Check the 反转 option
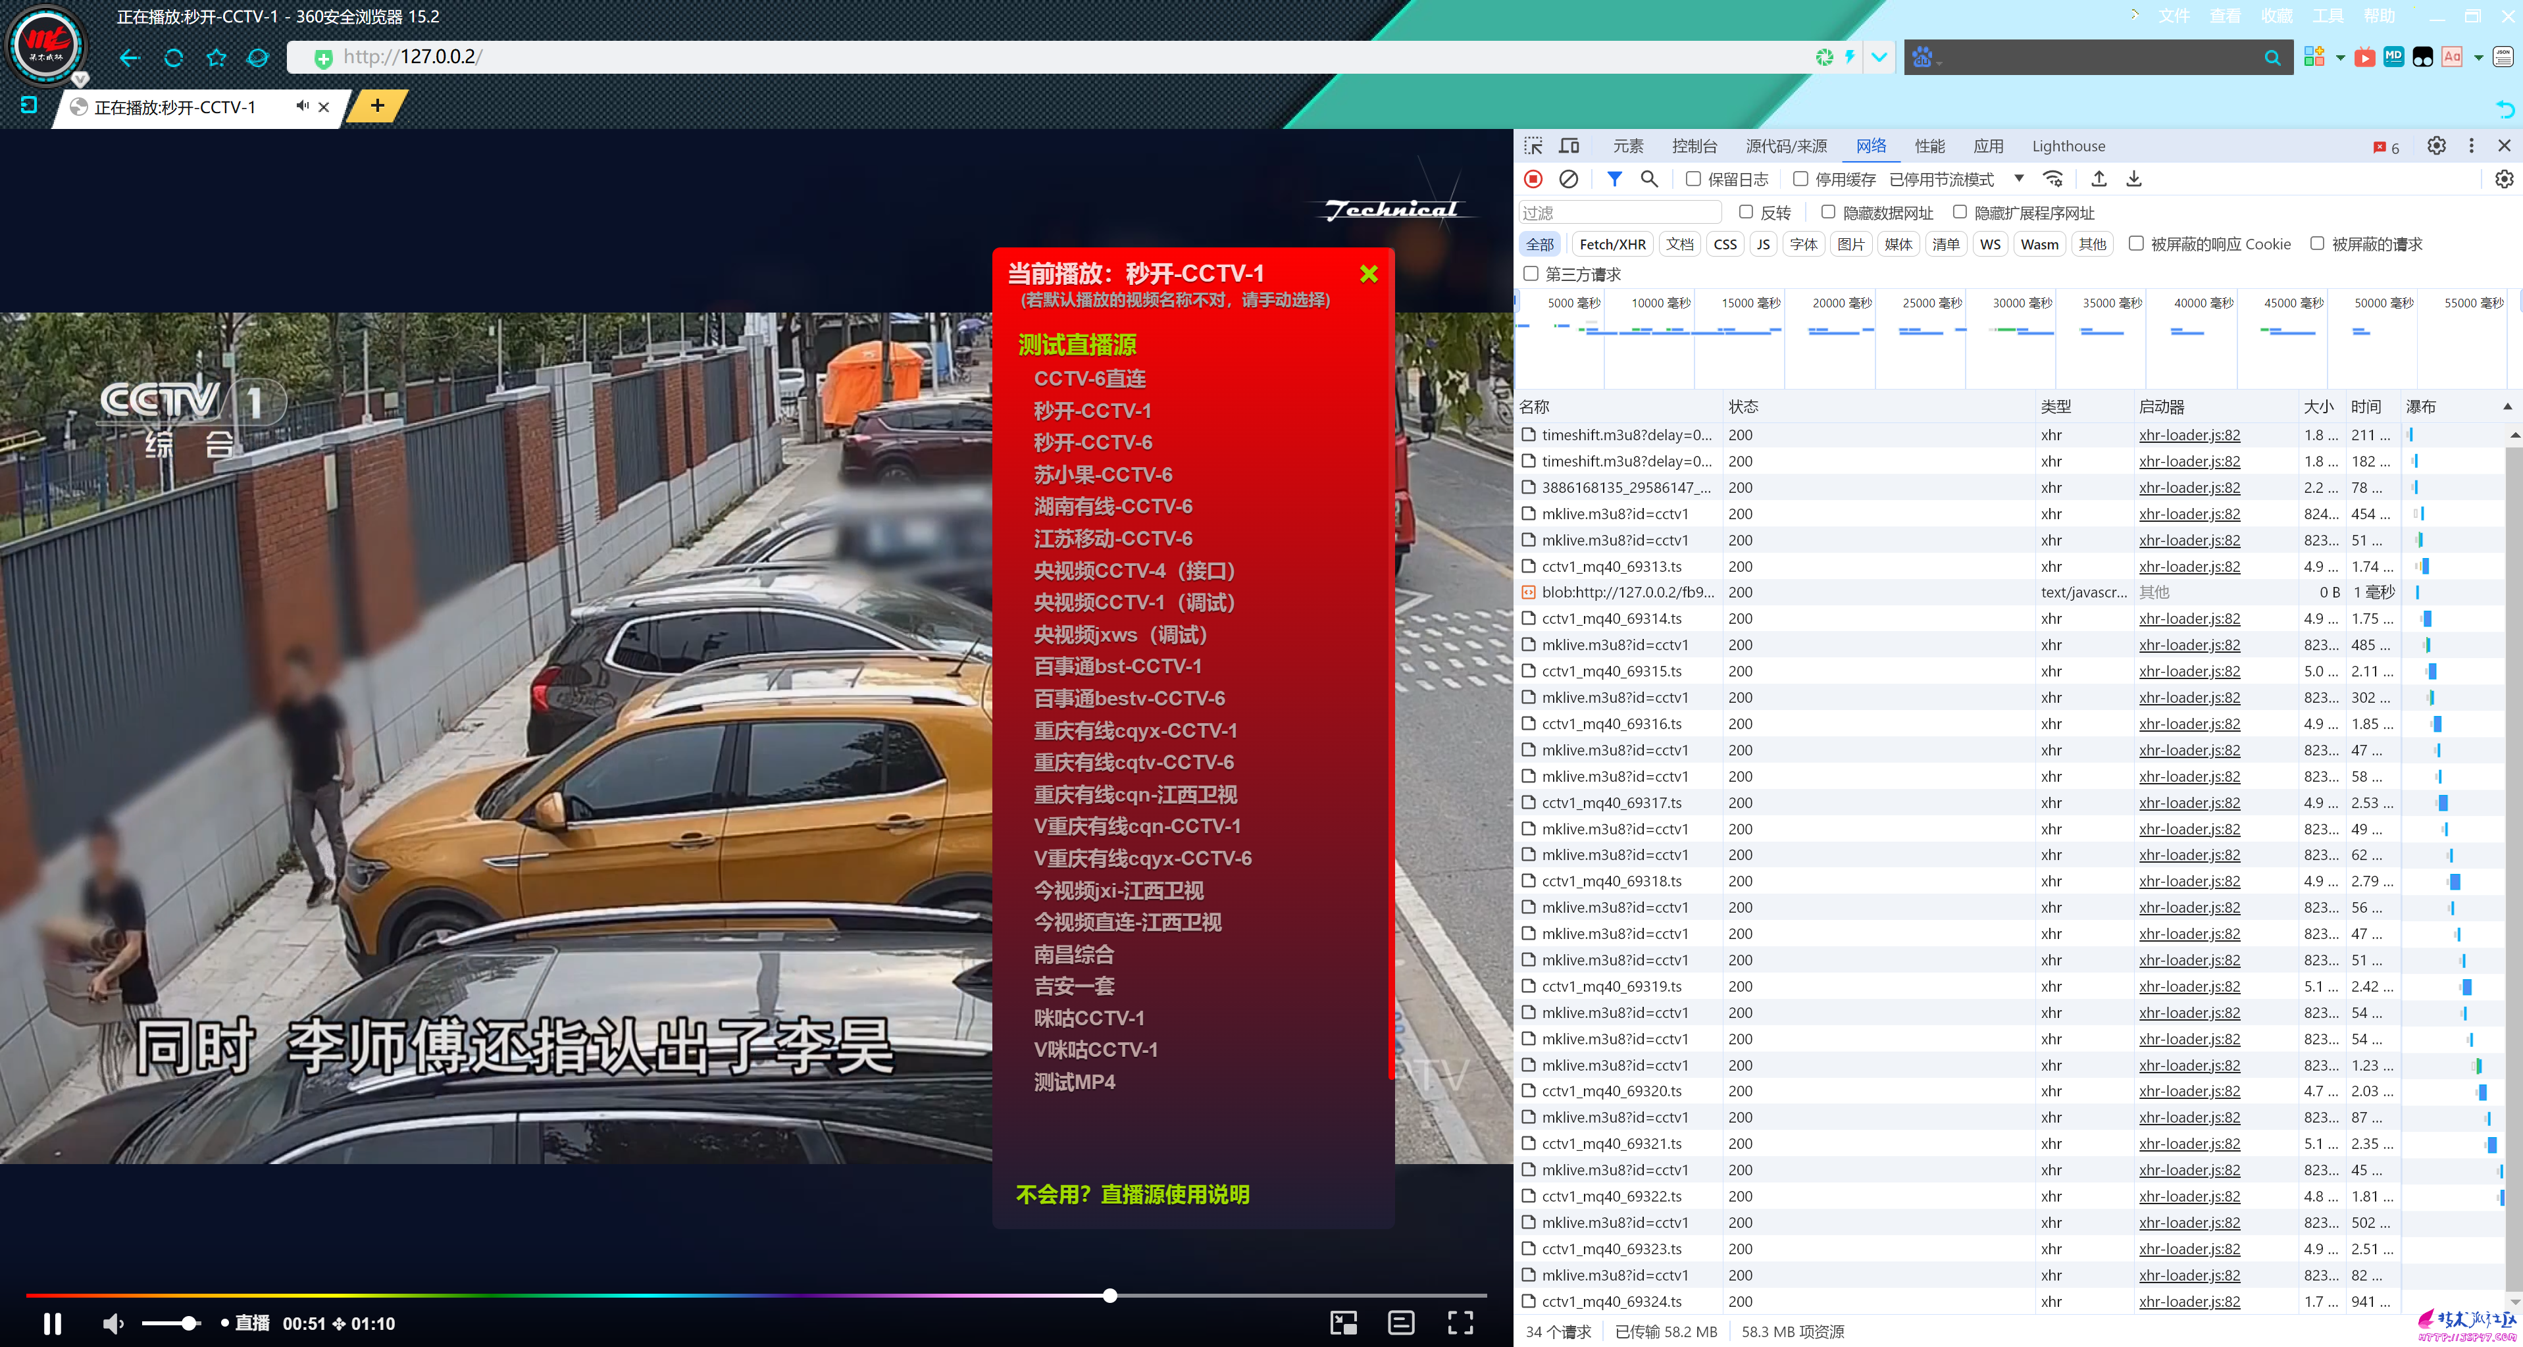 (1745, 213)
